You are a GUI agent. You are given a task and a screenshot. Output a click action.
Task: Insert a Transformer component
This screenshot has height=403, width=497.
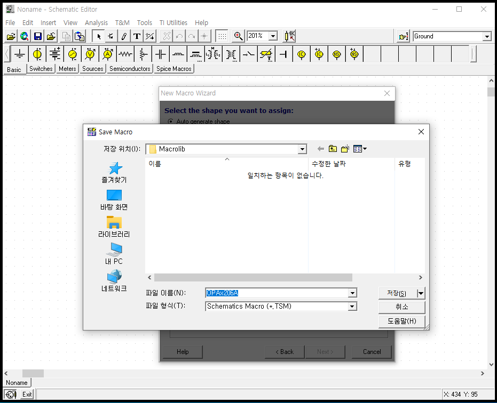(214, 54)
